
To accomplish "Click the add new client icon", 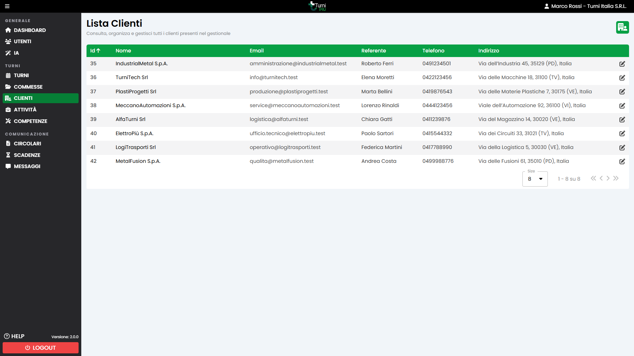I will (x=622, y=27).
